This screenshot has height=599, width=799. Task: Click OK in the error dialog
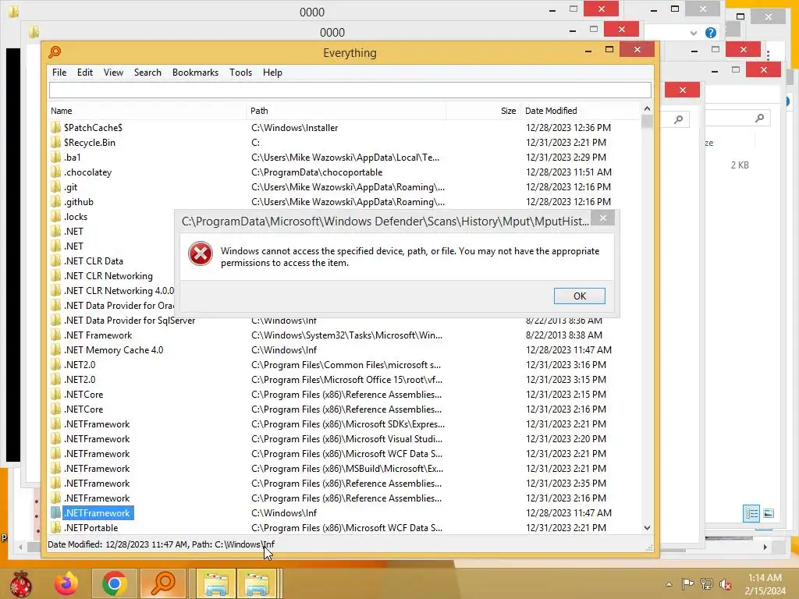[x=580, y=296]
